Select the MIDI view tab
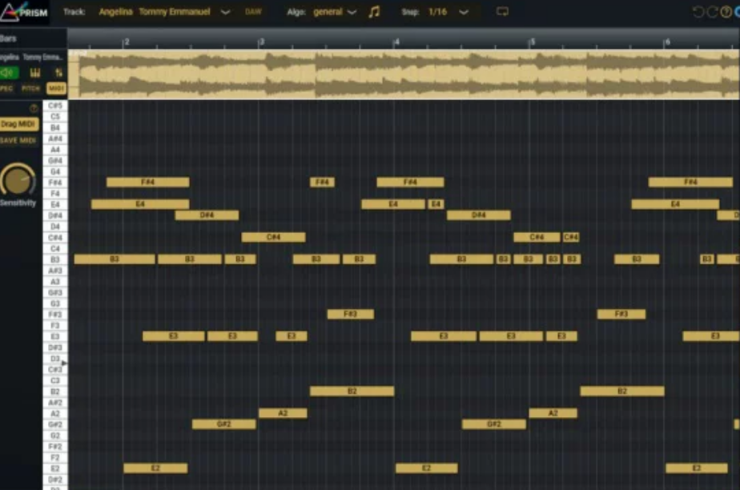 click(56, 88)
